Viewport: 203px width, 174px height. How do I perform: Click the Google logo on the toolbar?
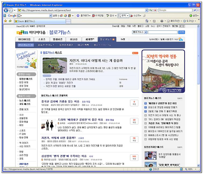coord(12,16)
